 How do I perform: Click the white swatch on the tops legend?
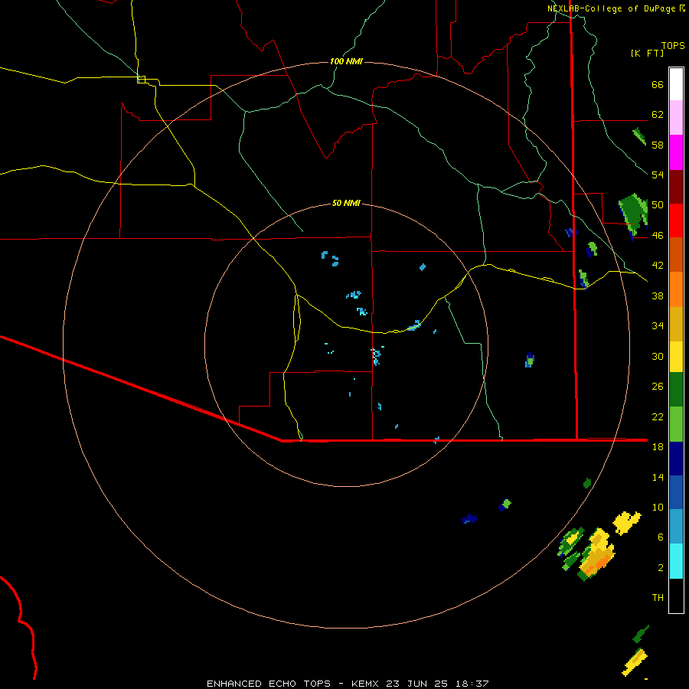(x=676, y=84)
